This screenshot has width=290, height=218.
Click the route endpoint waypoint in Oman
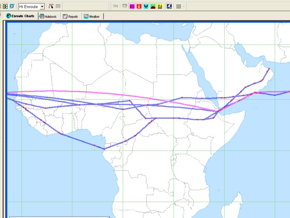point(269,69)
